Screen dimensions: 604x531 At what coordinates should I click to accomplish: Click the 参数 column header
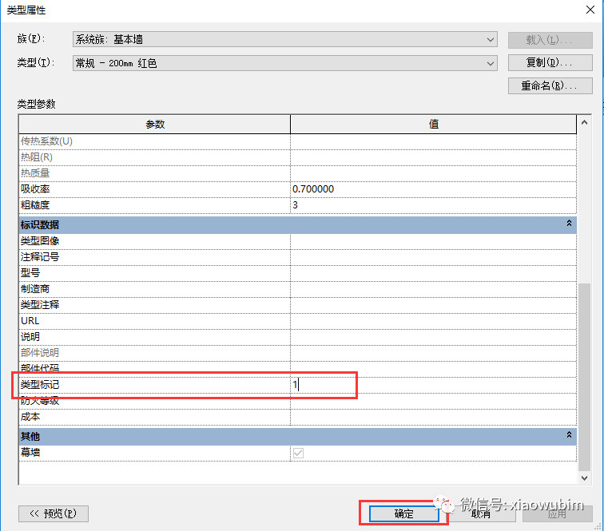coord(154,124)
